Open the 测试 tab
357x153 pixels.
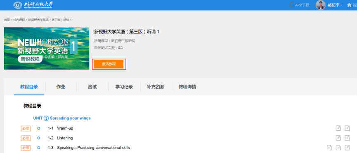pos(92,87)
